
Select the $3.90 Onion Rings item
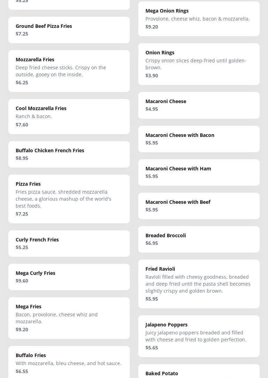pyautogui.click(x=199, y=64)
